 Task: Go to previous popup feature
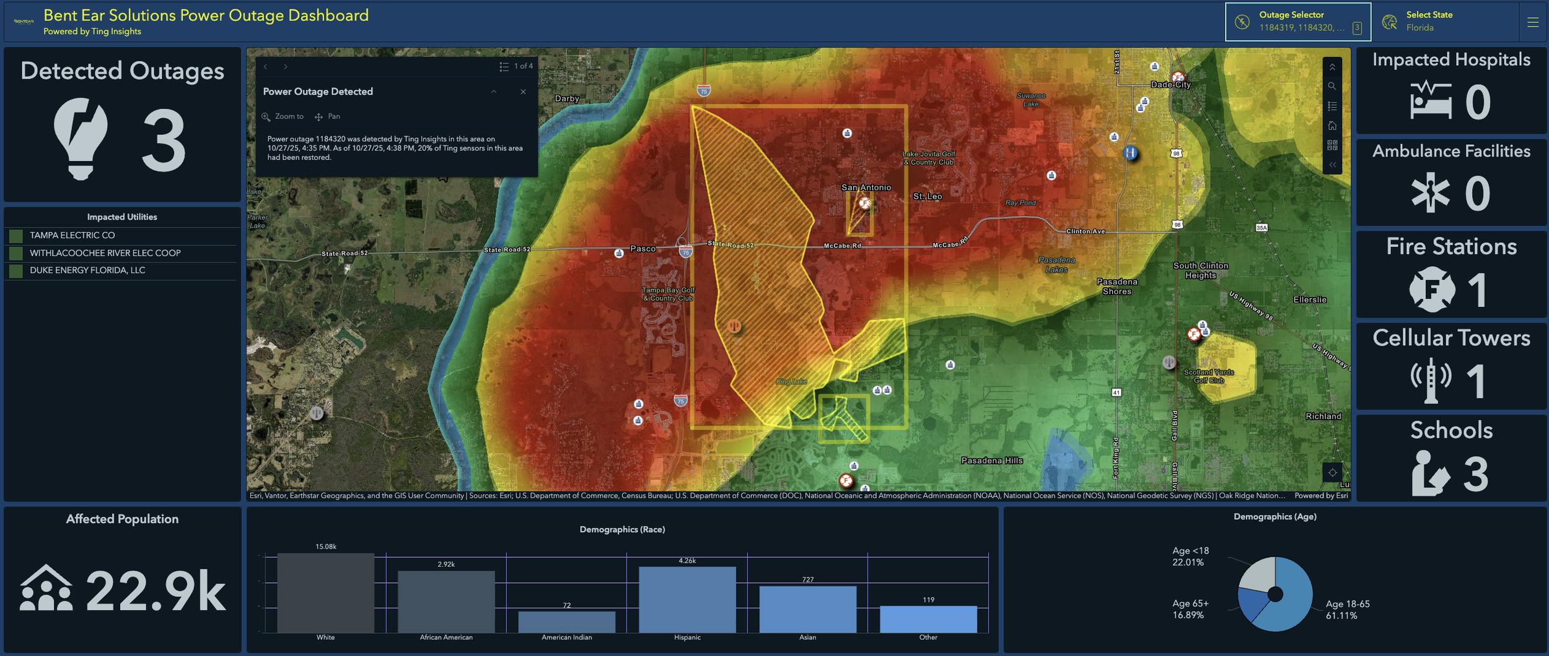pyautogui.click(x=266, y=66)
